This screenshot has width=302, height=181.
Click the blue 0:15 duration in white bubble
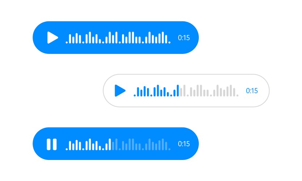tap(252, 91)
